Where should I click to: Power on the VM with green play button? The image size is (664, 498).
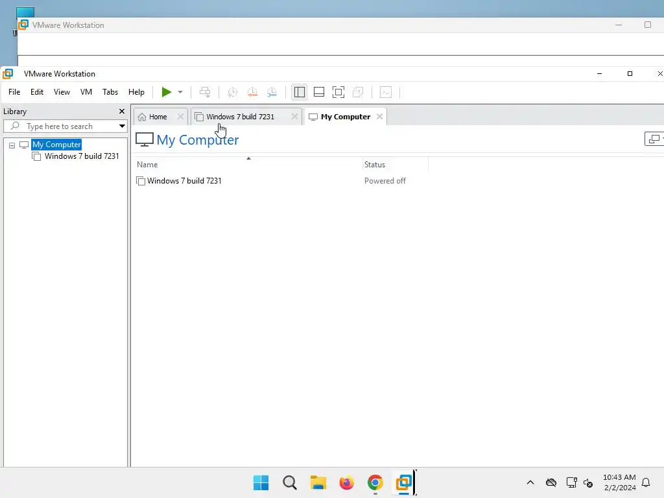(166, 92)
